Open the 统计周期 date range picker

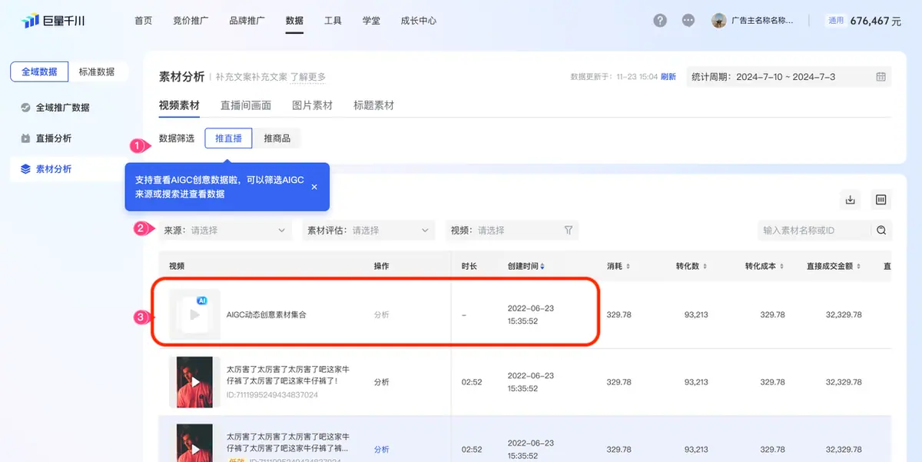(x=789, y=77)
